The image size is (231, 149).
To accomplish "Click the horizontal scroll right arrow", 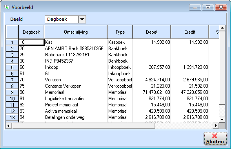I will coord(216,126).
